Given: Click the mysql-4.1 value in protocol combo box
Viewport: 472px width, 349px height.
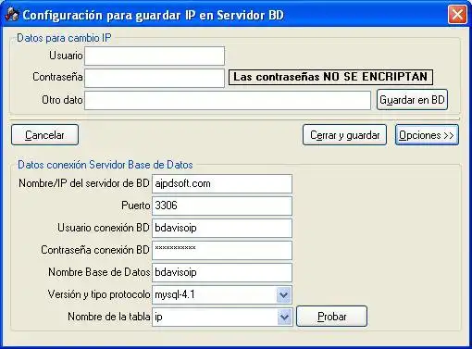Looking at the screenshot, I should [x=175, y=294].
